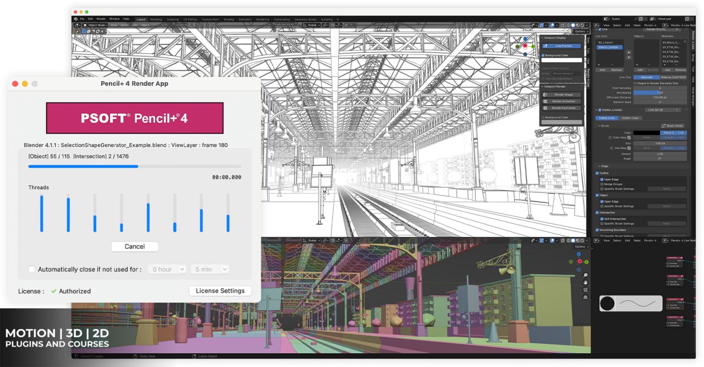Collapse the Viewport Render panel

point(541,86)
